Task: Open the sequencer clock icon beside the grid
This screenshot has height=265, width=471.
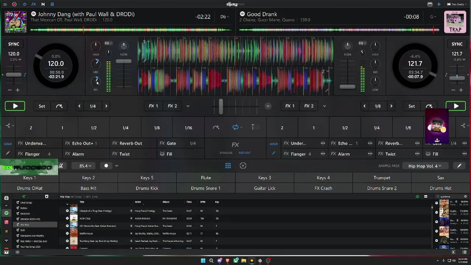Action: point(243,166)
